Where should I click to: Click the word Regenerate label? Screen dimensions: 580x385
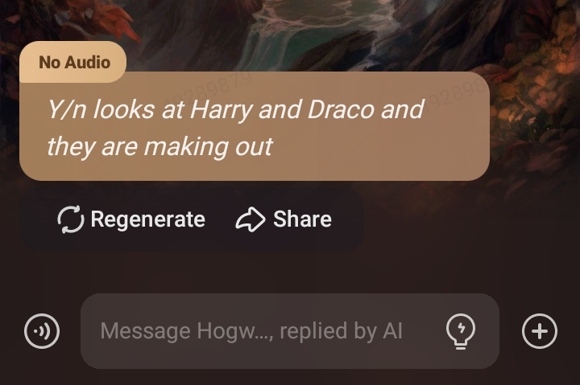(x=148, y=219)
